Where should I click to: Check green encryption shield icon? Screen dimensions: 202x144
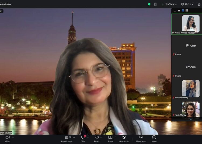[149, 4]
